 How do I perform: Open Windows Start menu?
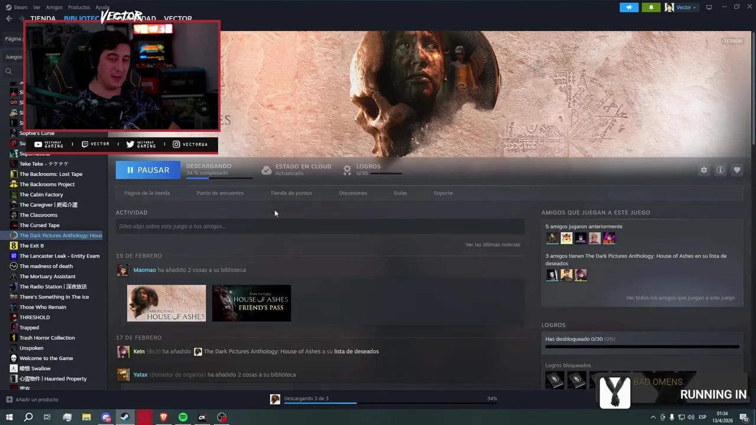(x=9, y=417)
